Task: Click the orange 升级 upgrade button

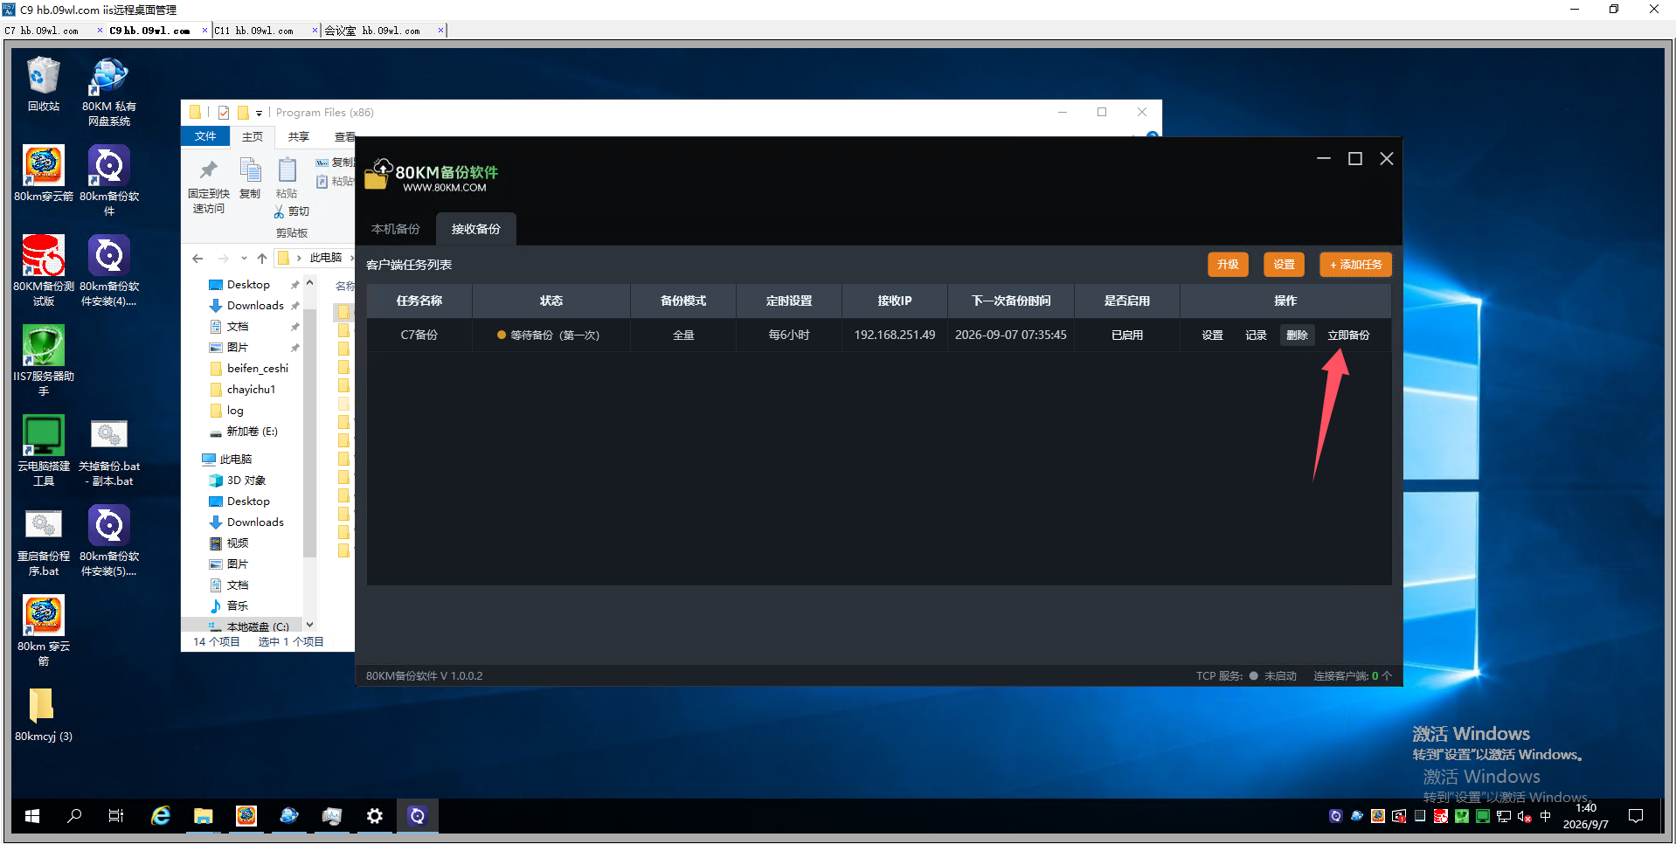Action: click(x=1228, y=265)
